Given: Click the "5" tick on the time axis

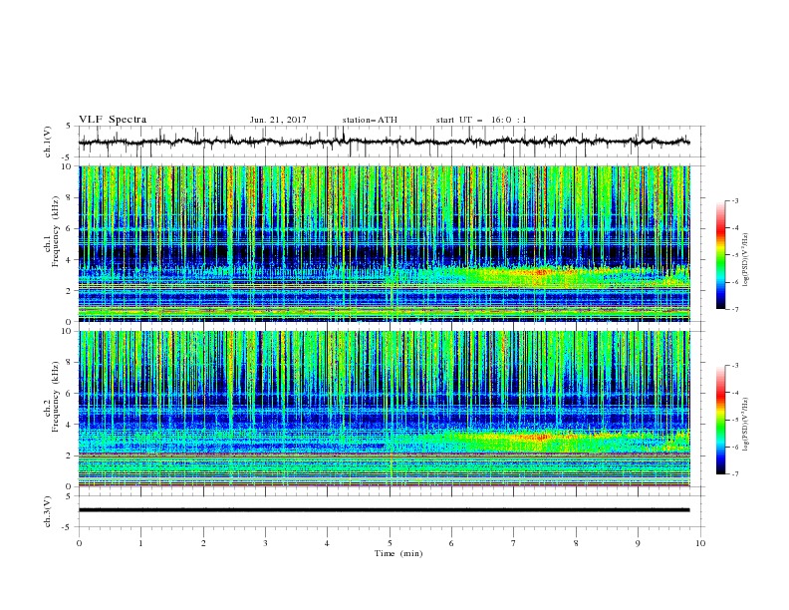Looking at the screenshot, I should pos(390,543).
